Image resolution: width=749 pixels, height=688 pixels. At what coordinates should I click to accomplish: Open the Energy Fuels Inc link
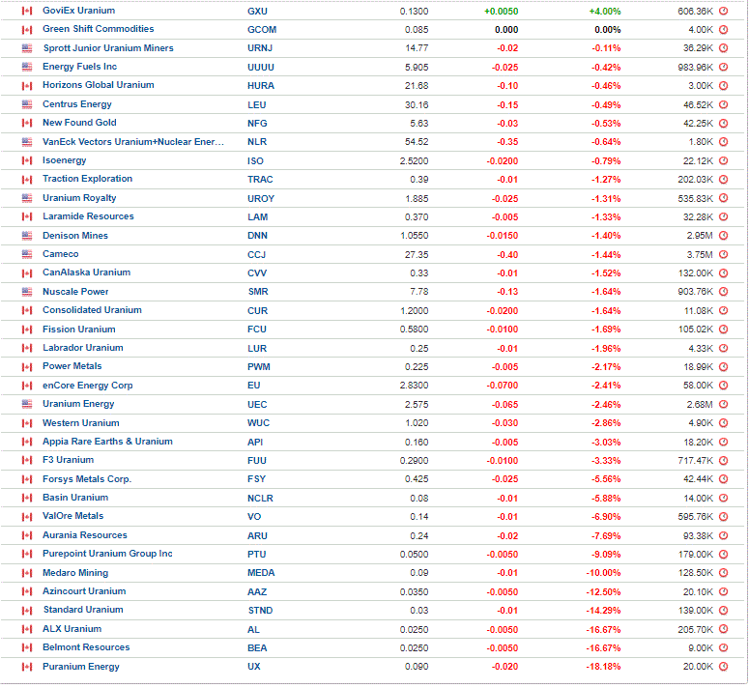click(x=80, y=67)
